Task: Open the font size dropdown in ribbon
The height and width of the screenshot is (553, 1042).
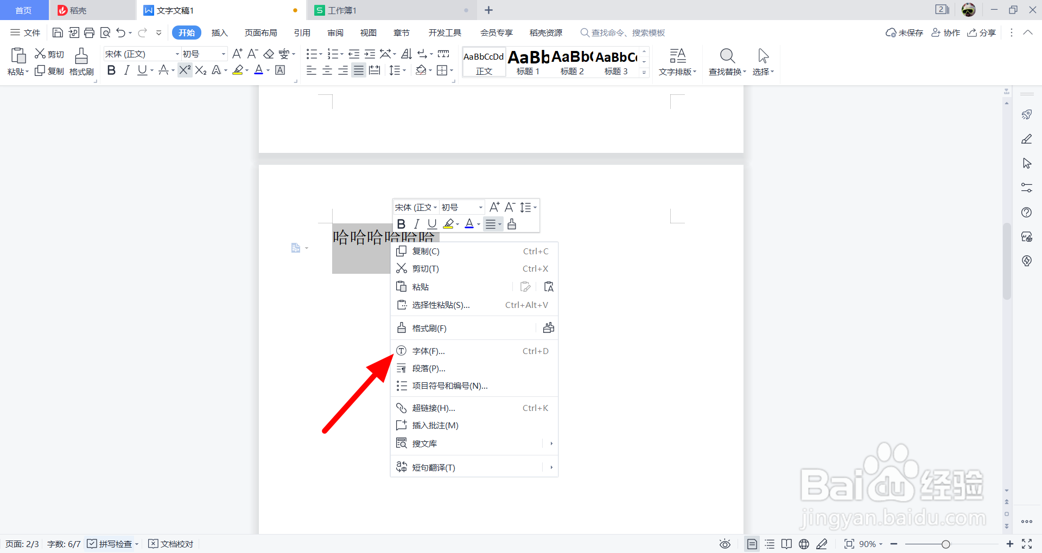Action: click(x=223, y=54)
